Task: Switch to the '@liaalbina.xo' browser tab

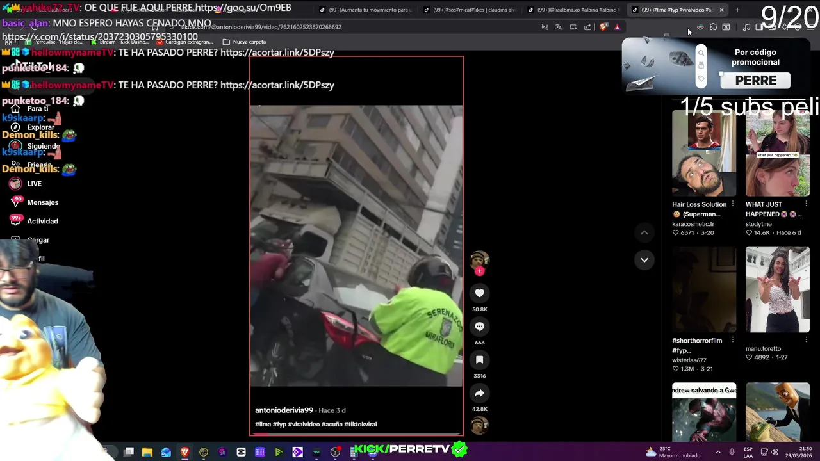Action: 575,10
